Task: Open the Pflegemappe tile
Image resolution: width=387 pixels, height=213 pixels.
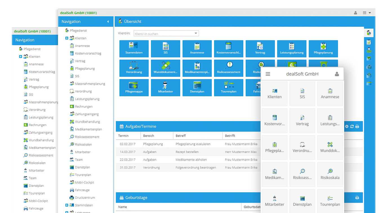Action: pos(134,87)
